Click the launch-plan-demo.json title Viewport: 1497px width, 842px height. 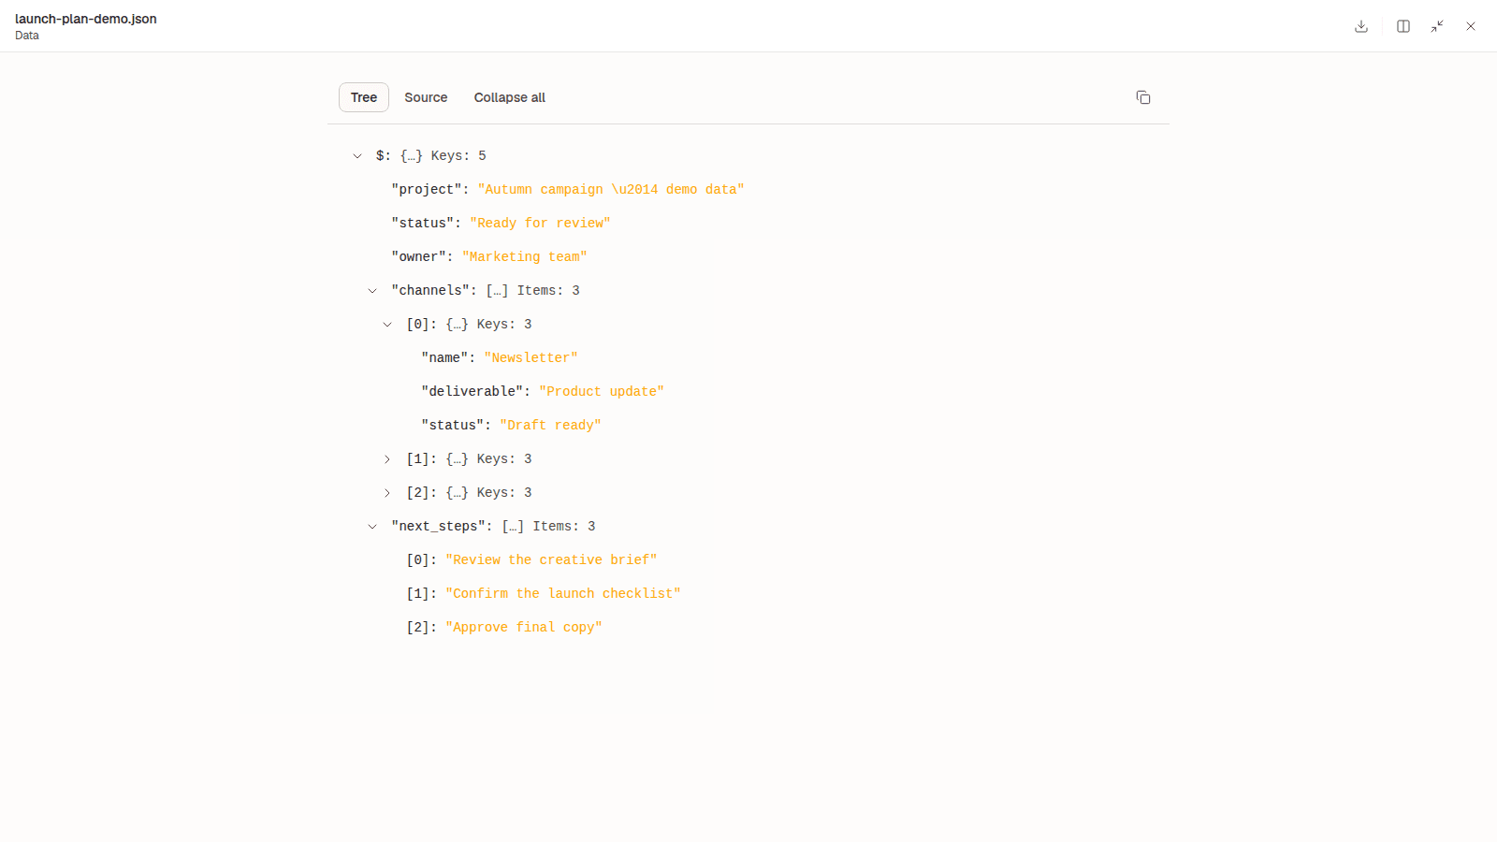pyautogui.click(x=86, y=19)
